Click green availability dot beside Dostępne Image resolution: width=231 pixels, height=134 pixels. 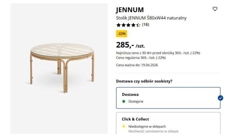click(124, 101)
